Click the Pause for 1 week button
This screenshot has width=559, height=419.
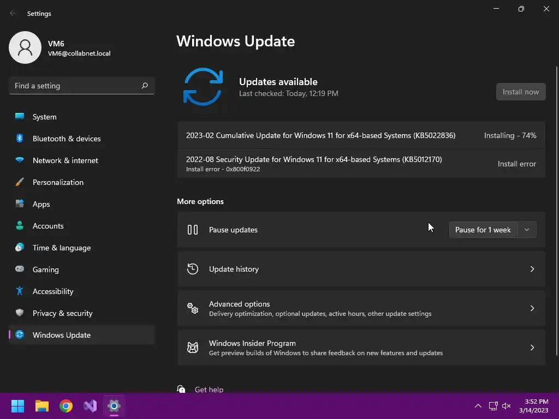click(483, 230)
